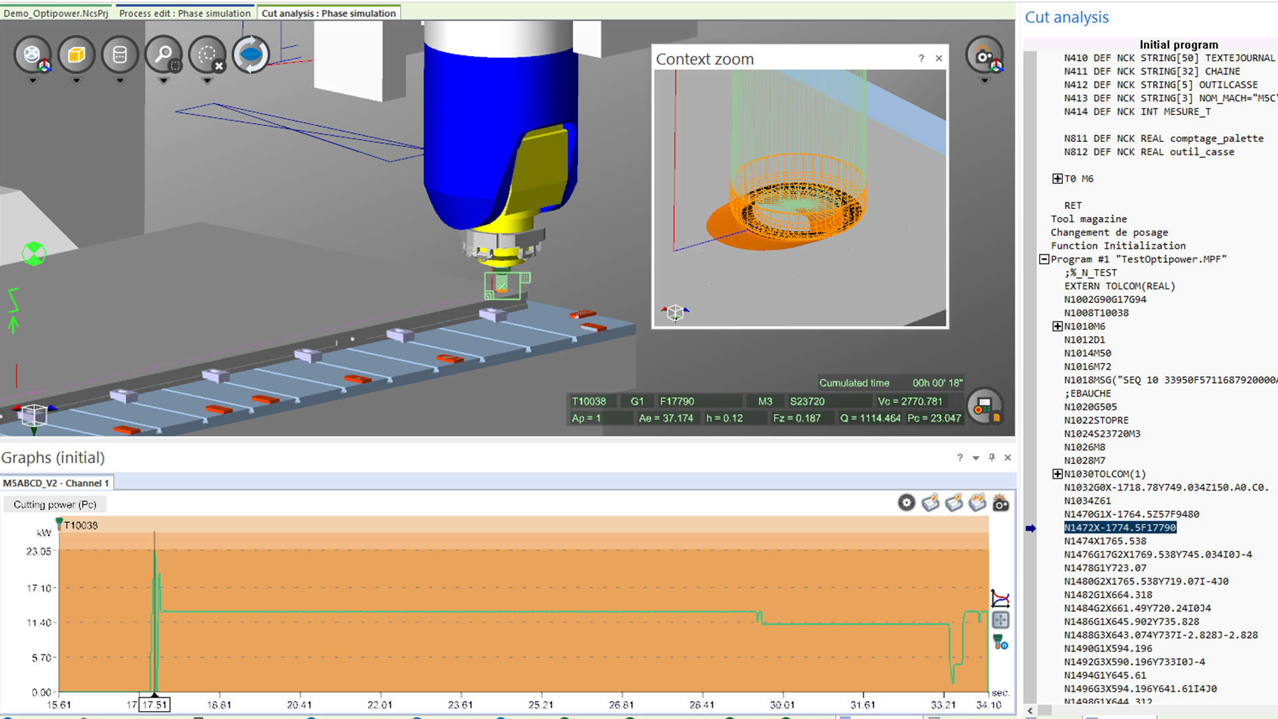The height and width of the screenshot is (719, 1278).
Task: Click the dashed circle selection clear icon
Action: click(208, 55)
